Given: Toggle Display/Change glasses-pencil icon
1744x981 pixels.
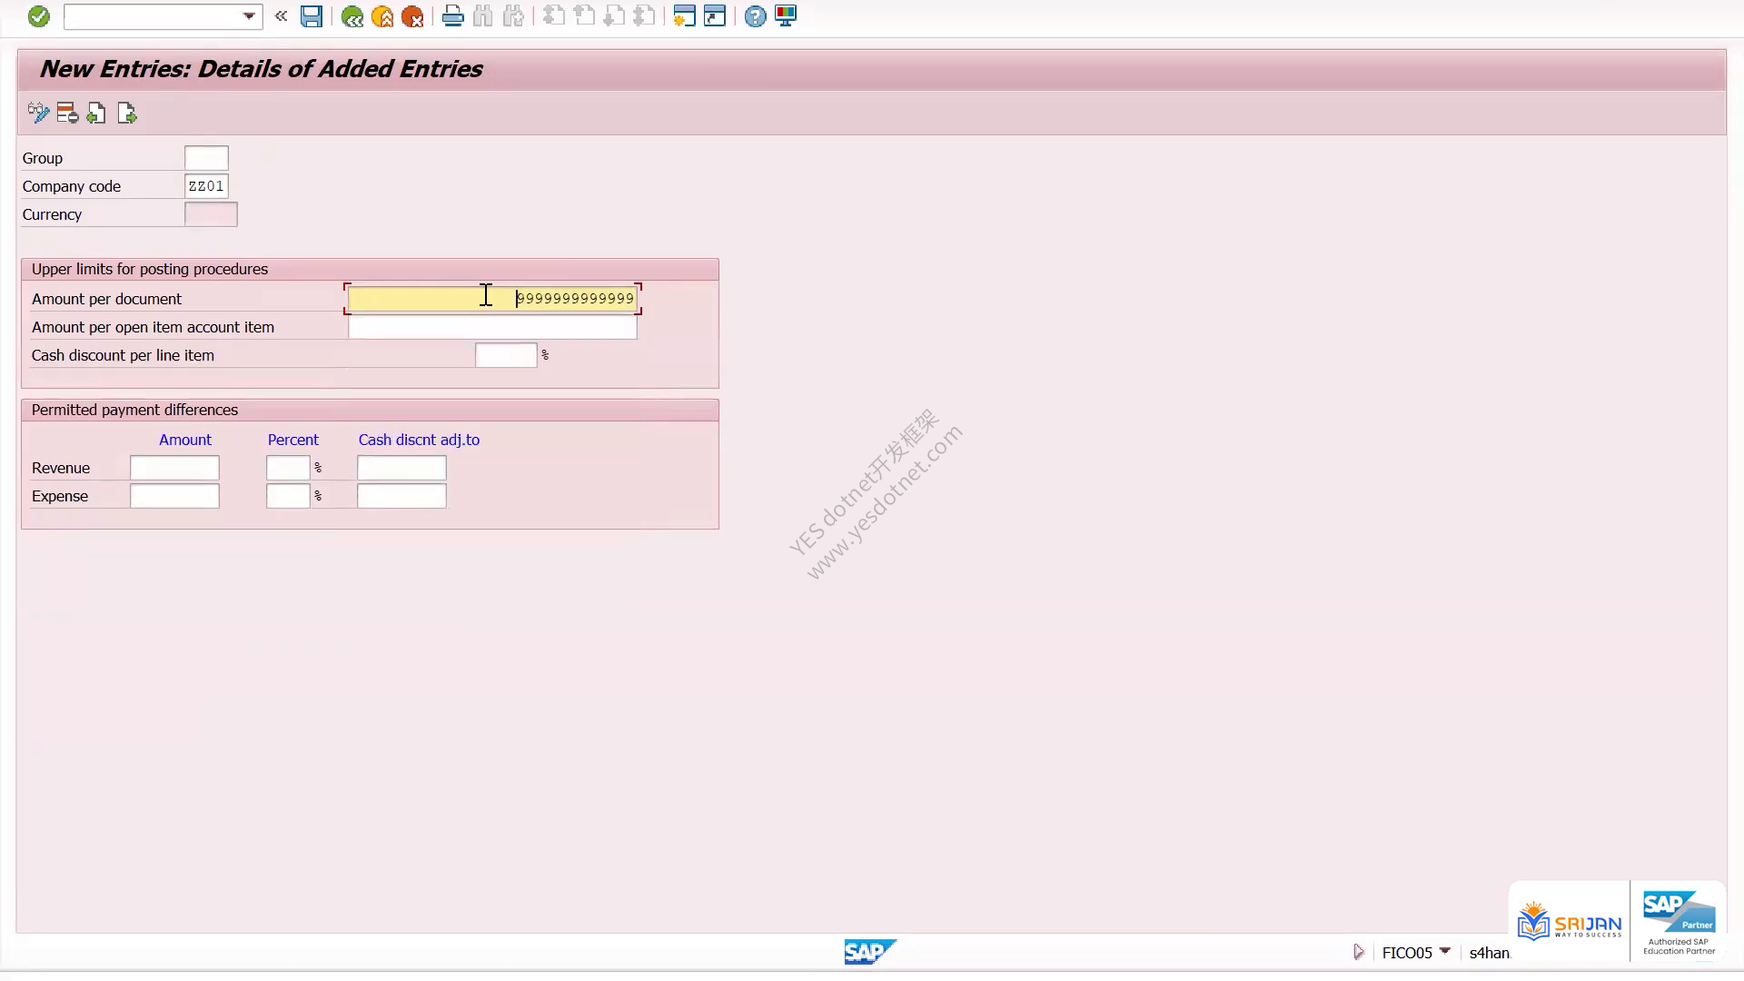Looking at the screenshot, I should click(38, 114).
